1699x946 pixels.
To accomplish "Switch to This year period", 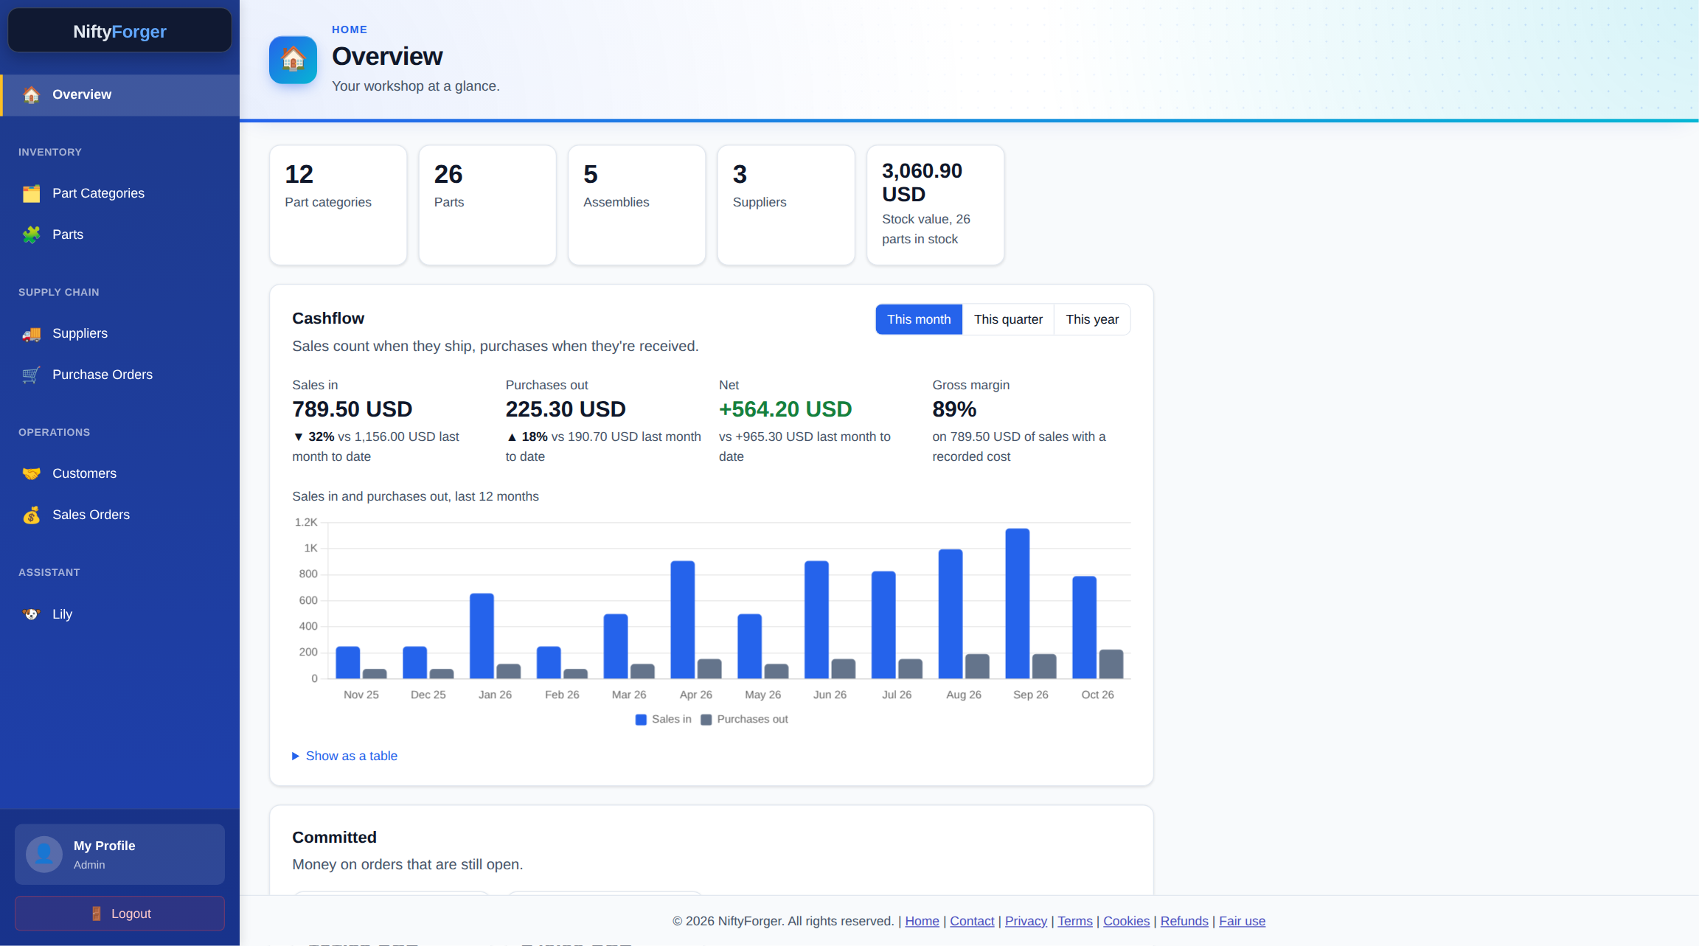I will [1092, 319].
